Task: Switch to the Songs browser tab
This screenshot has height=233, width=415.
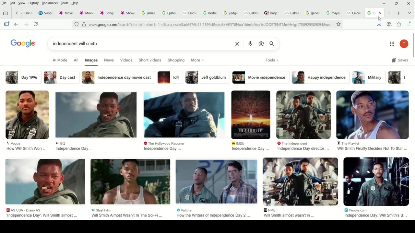Action: (x=107, y=13)
